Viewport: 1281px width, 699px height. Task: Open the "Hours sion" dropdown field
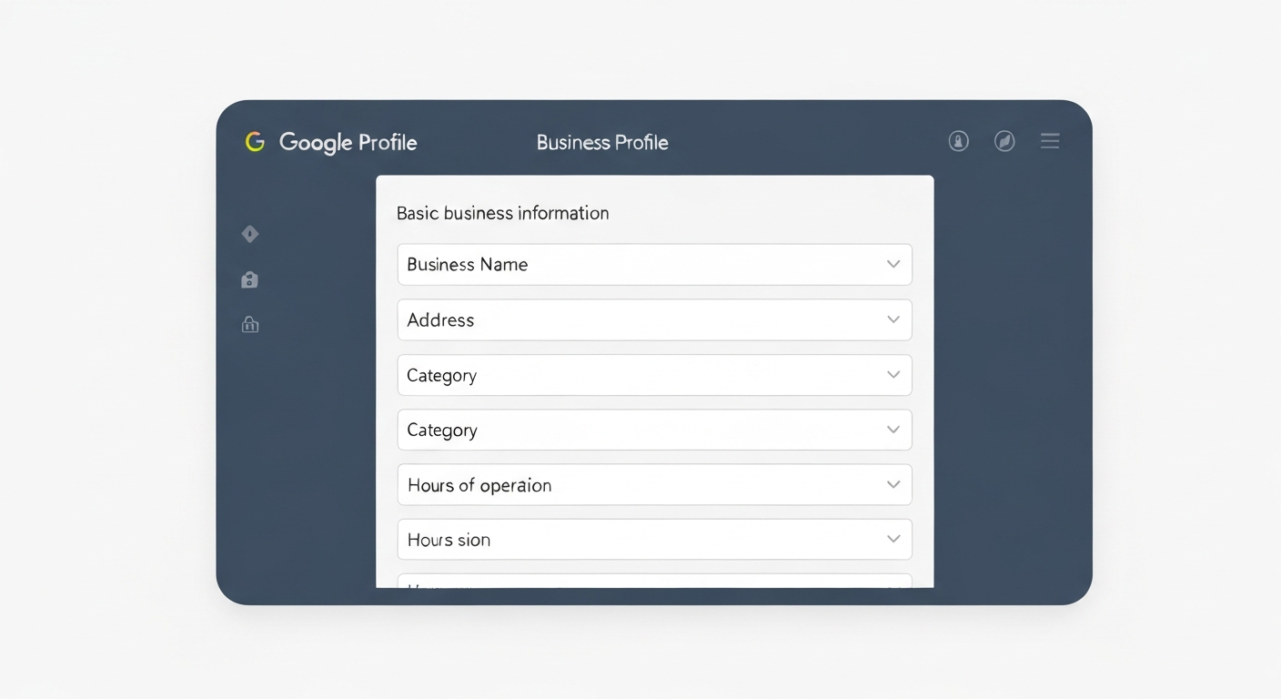pyautogui.click(x=654, y=540)
